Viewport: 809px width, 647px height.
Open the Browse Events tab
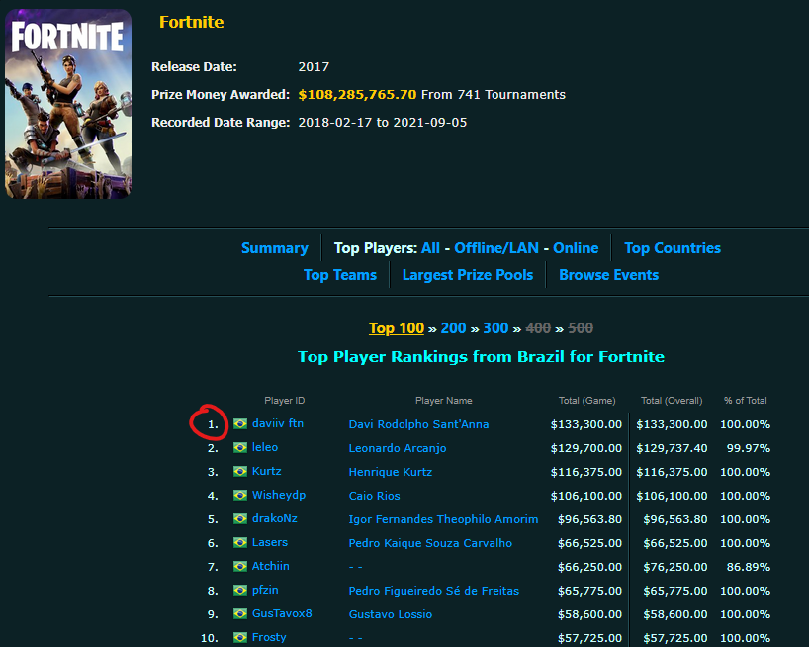609,275
